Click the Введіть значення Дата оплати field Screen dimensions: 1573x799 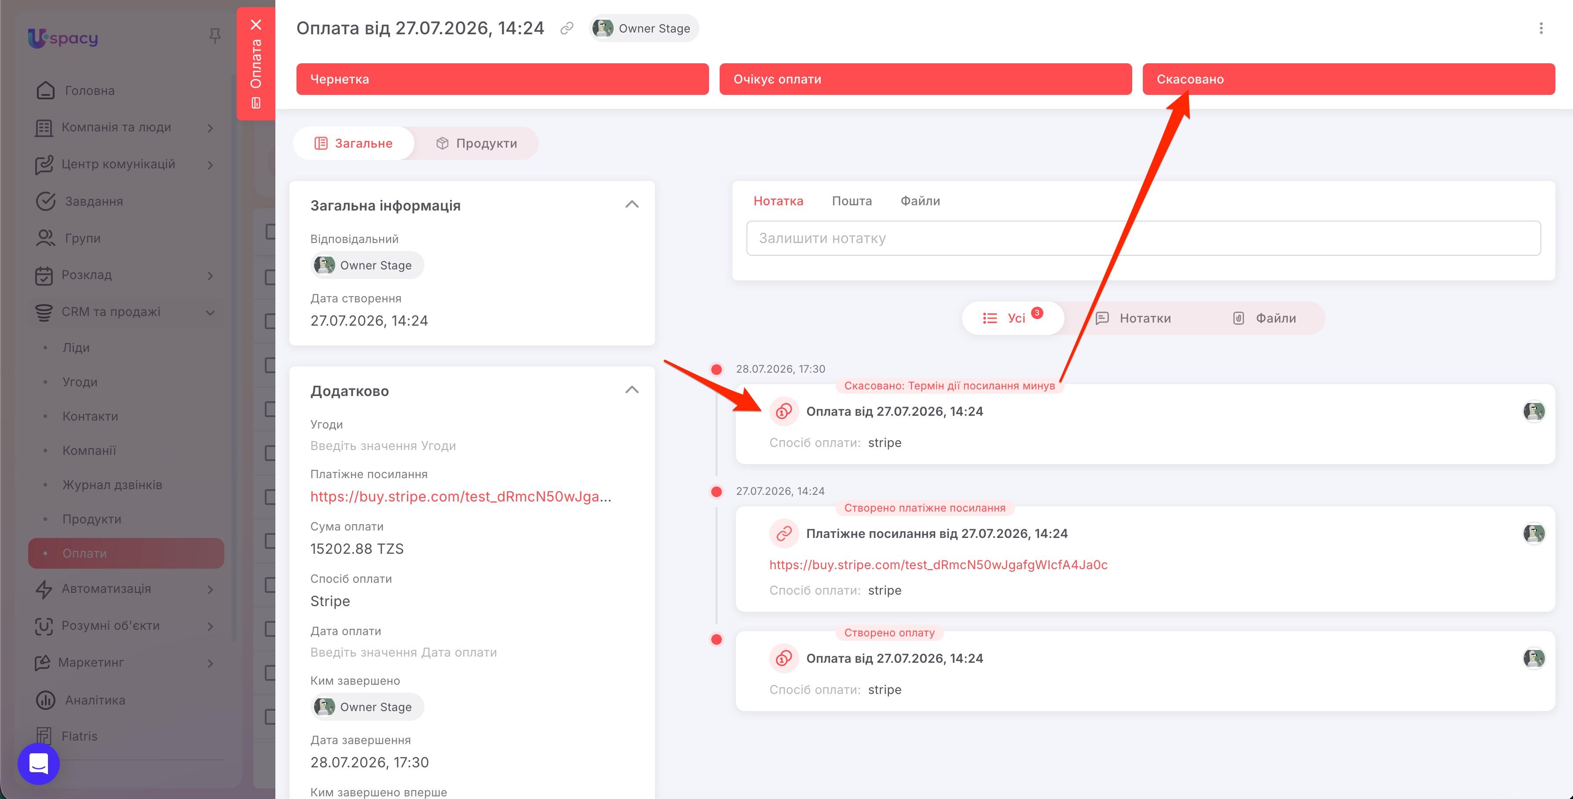click(404, 653)
